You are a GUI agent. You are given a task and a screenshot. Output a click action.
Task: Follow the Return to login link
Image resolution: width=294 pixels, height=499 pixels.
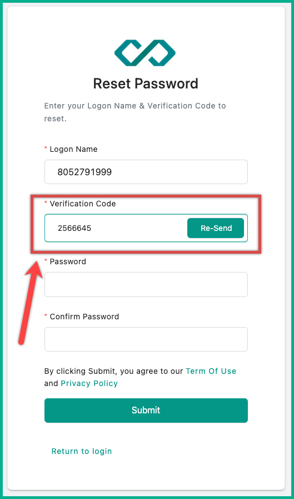pos(82,451)
